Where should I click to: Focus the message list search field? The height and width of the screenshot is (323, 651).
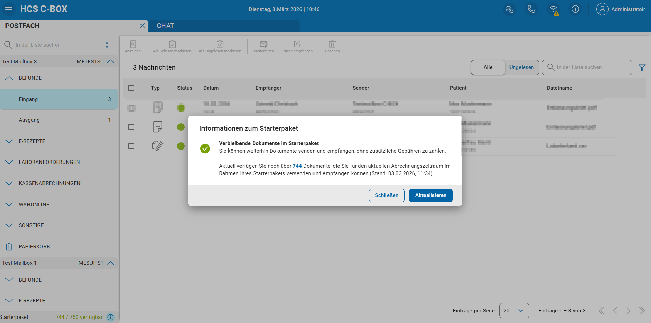tap(587, 67)
